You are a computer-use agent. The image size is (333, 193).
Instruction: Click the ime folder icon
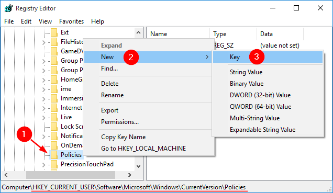tap(54, 89)
